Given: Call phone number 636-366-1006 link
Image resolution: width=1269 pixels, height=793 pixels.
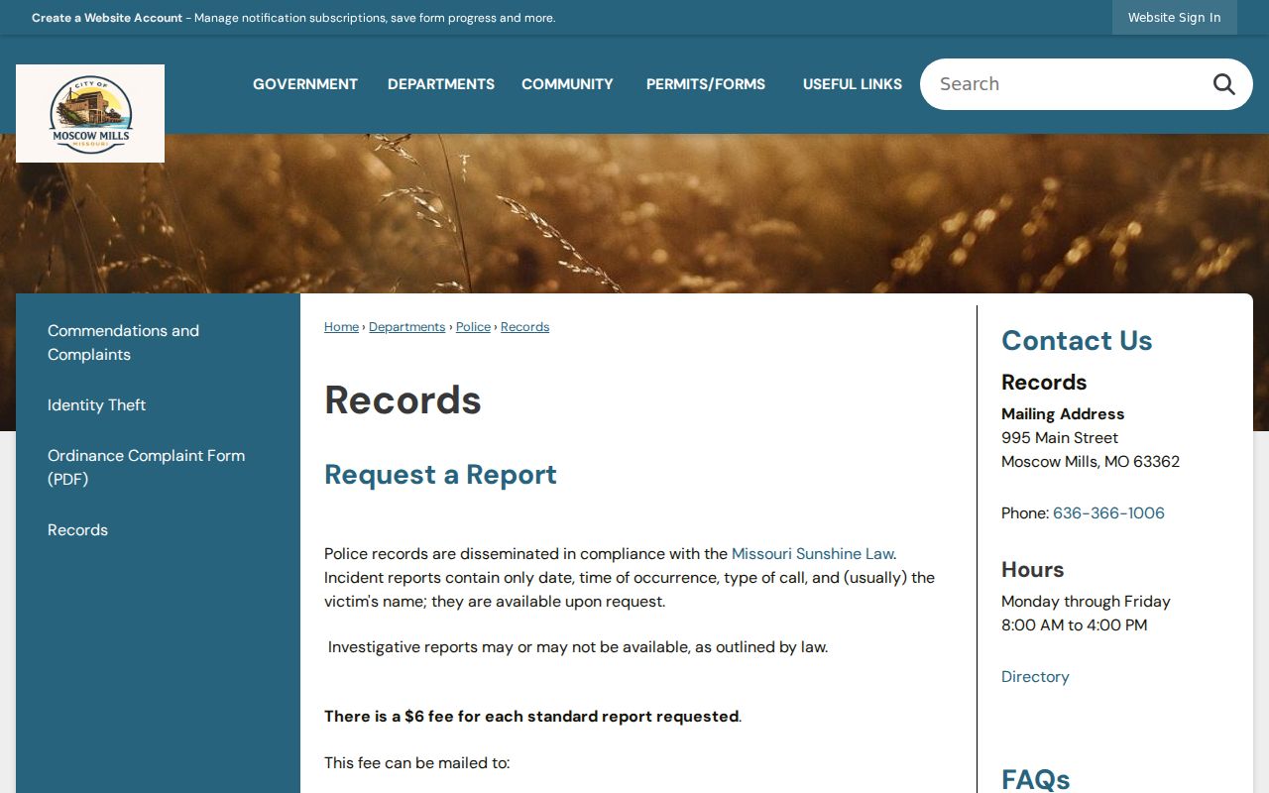Looking at the screenshot, I should coord(1108,513).
